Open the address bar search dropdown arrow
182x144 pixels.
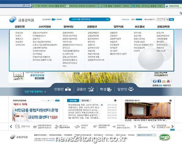[26, 5]
